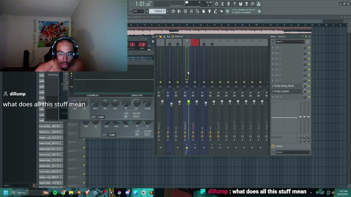
Task: Select the LOUDNESS section tab in limiter
Action: coord(92,95)
